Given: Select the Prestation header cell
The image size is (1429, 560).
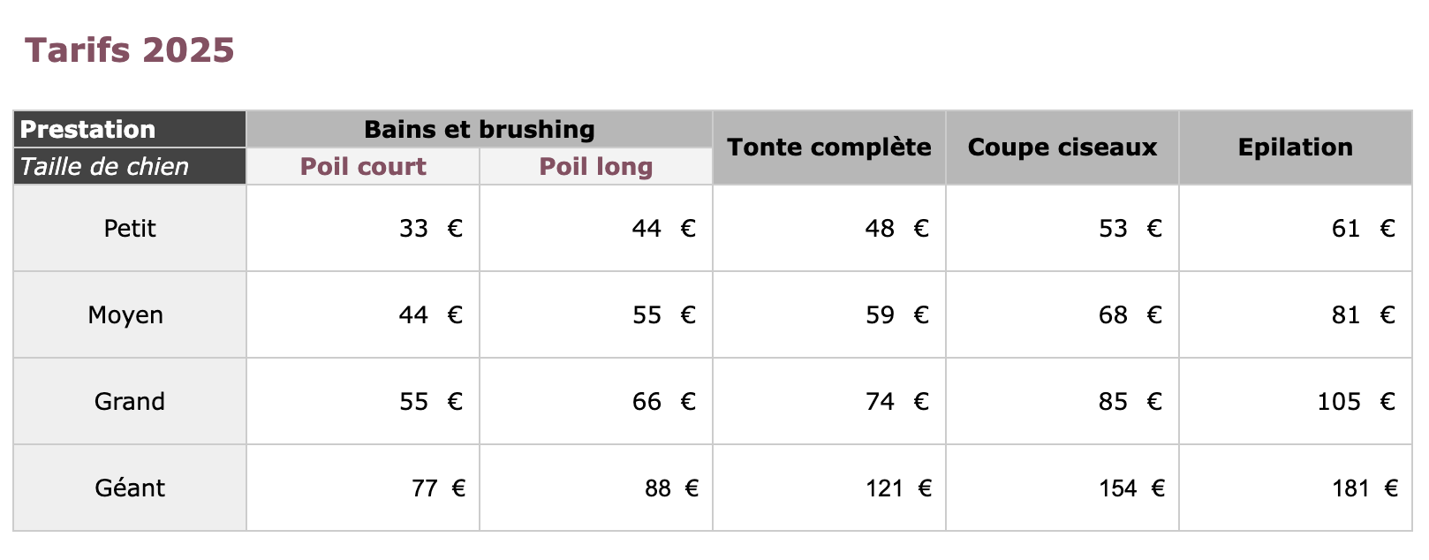Looking at the screenshot, I should pos(130,129).
